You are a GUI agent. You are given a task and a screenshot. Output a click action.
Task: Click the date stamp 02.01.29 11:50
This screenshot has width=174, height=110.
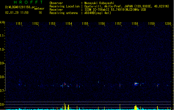point(17,13)
